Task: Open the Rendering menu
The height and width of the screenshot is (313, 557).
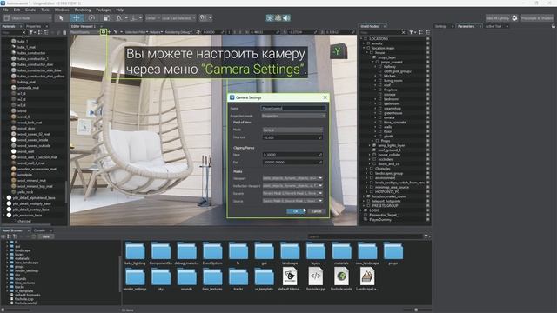Action: pyautogui.click(x=83, y=10)
